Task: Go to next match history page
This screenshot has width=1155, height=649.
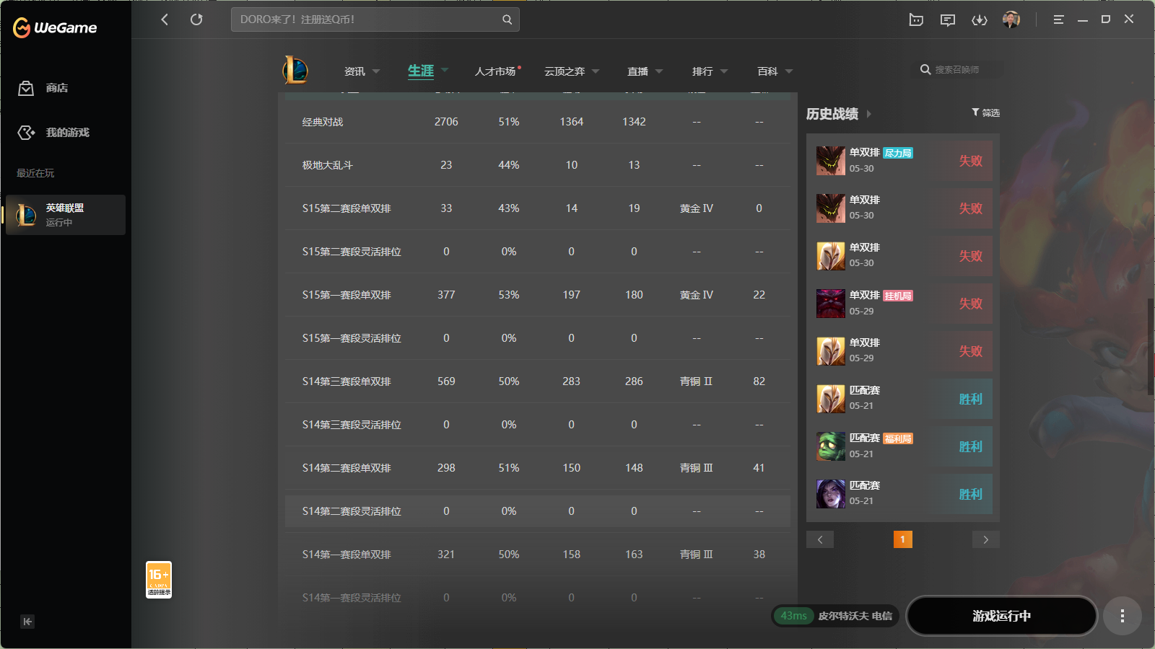Action: pyautogui.click(x=986, y=539)
